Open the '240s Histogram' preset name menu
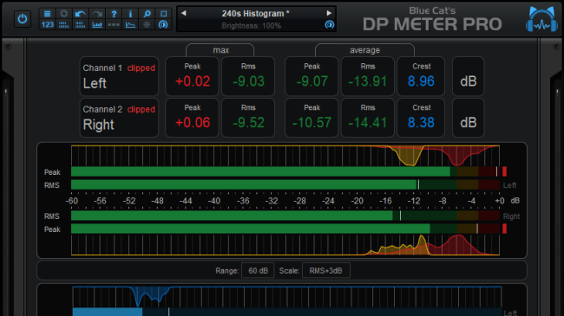This screenshot has height=316, width=564. pyautogui.click(x=255, y=14)
